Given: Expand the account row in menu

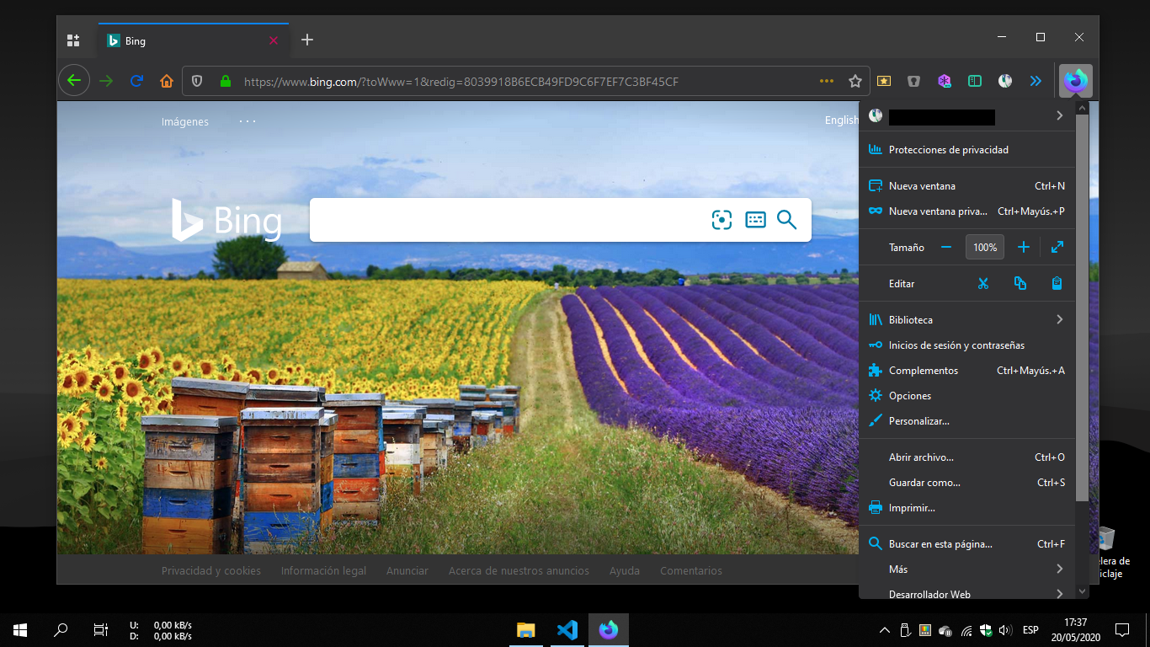Looking at the screenshot, I should (966, 116).
